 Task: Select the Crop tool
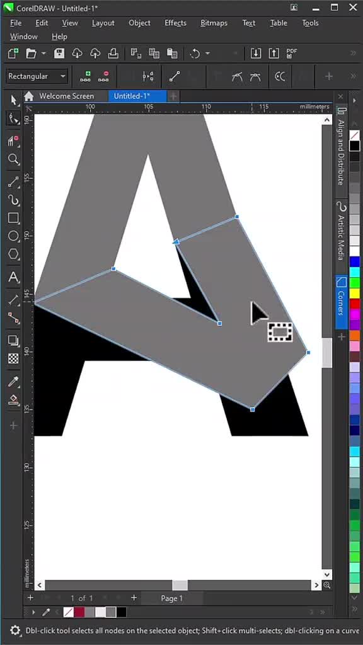coord(14,140)
